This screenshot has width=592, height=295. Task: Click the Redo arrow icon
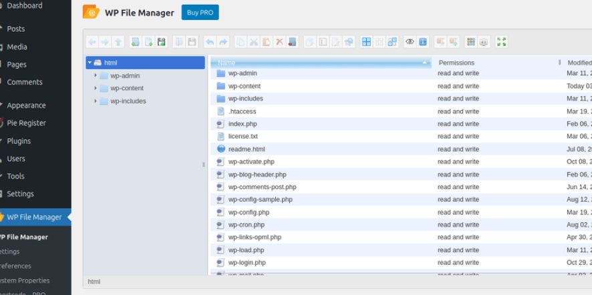pos(223,42)
